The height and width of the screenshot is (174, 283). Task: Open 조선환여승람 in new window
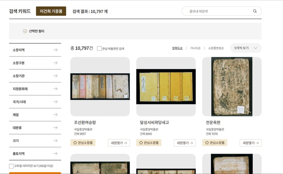click(x=119, y=143)
